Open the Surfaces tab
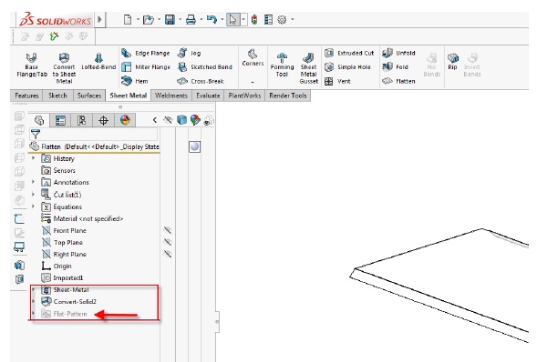 pos(89,96)
